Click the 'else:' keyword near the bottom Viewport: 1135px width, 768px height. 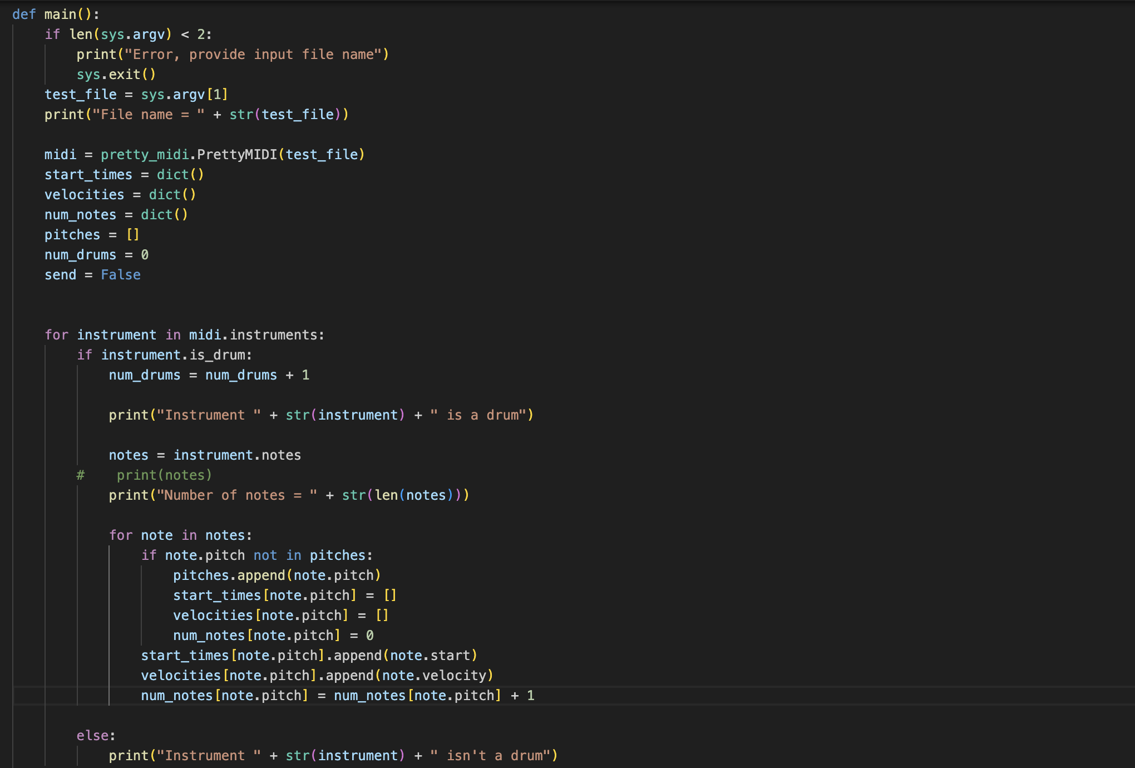(96, 736)
